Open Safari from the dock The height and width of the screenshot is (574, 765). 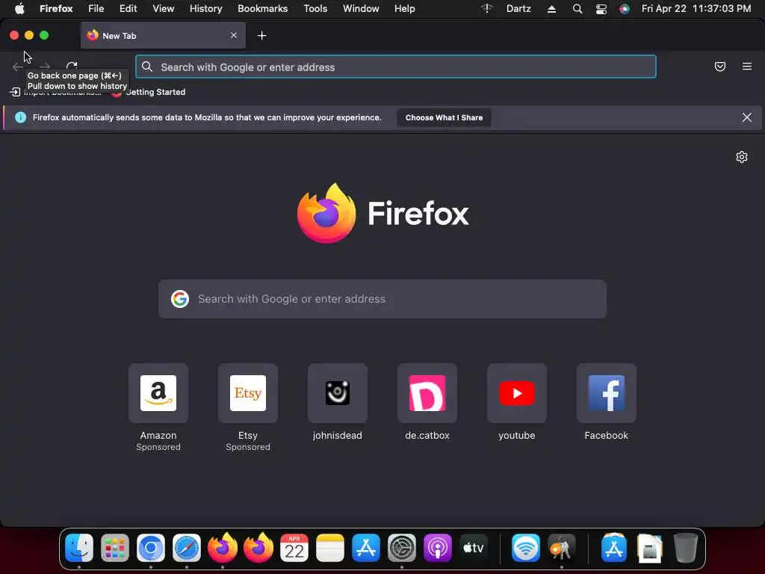186,548
